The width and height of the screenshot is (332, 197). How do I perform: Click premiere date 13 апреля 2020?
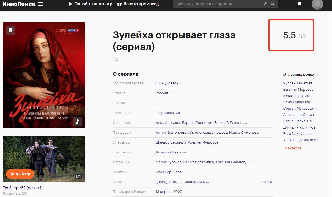[169, 192]
